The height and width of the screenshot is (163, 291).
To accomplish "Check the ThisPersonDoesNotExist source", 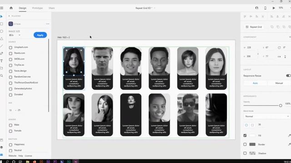I will point(10,83).
